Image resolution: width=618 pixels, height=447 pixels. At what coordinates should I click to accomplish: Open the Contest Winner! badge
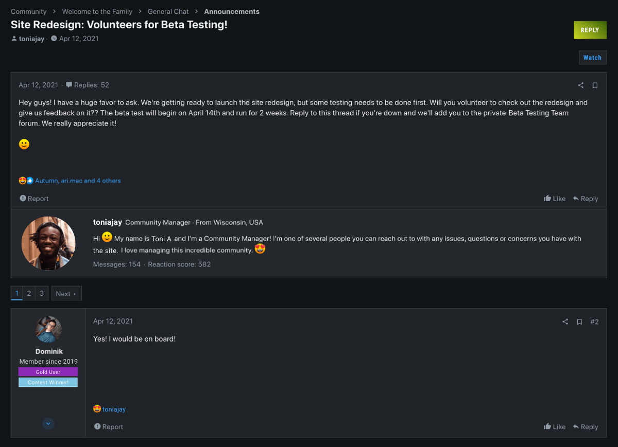(x=48, y=382)
